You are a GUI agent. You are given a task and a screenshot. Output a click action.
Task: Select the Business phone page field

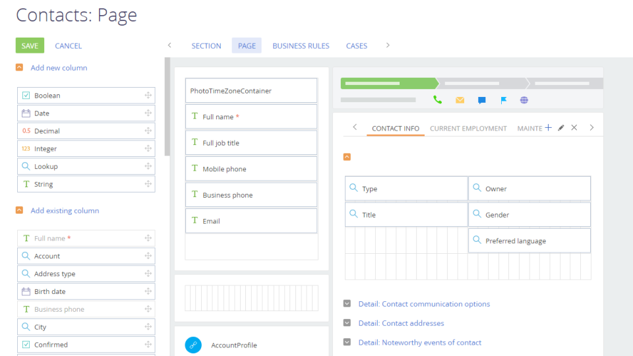pos(251,195)
